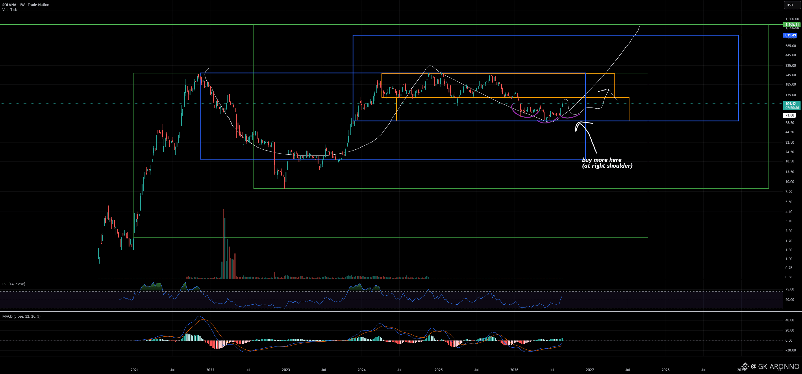Select the Vol · Ticks indicator label
Image resolution: width=802 pixels, height=374 pixels.
click(x=10, y=10)
